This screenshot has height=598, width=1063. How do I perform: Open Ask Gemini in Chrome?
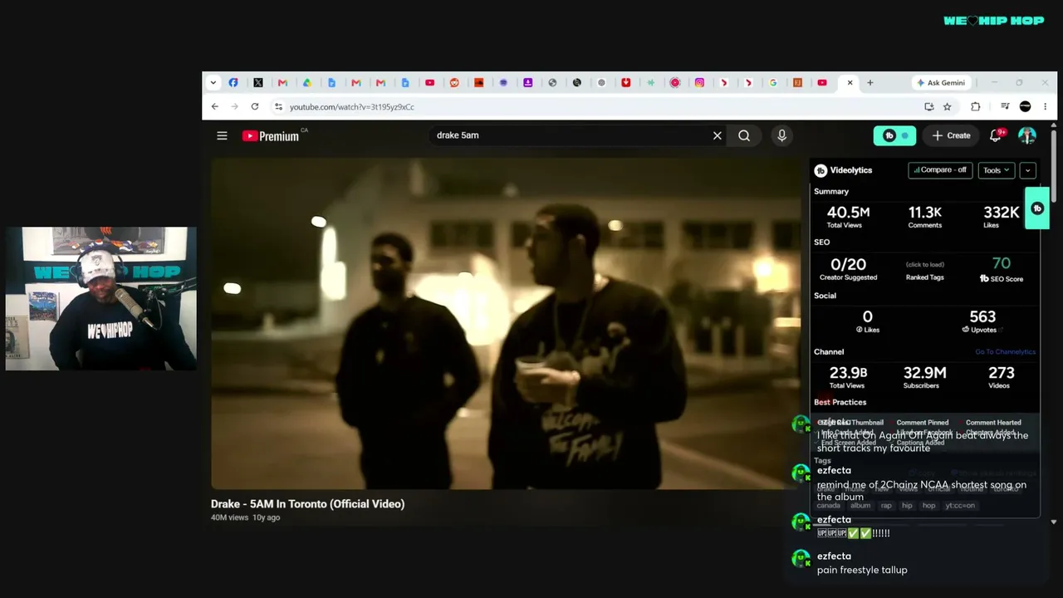tap(941, 82)
